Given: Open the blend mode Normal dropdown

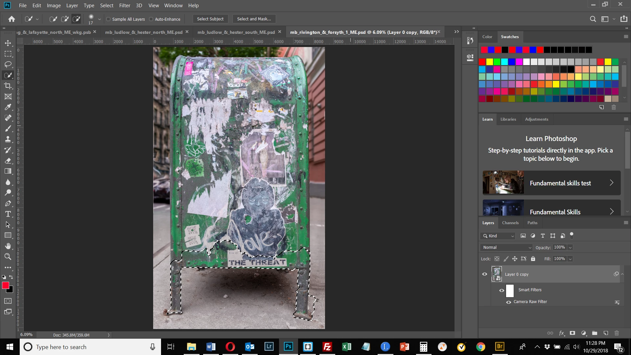Looking at the screenshot, I should (506, 248).
